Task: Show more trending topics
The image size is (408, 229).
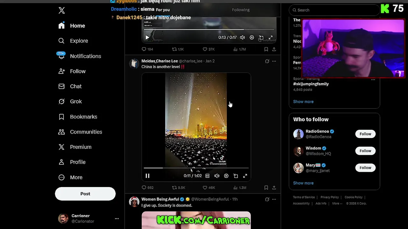Action: tap(303, 101)
